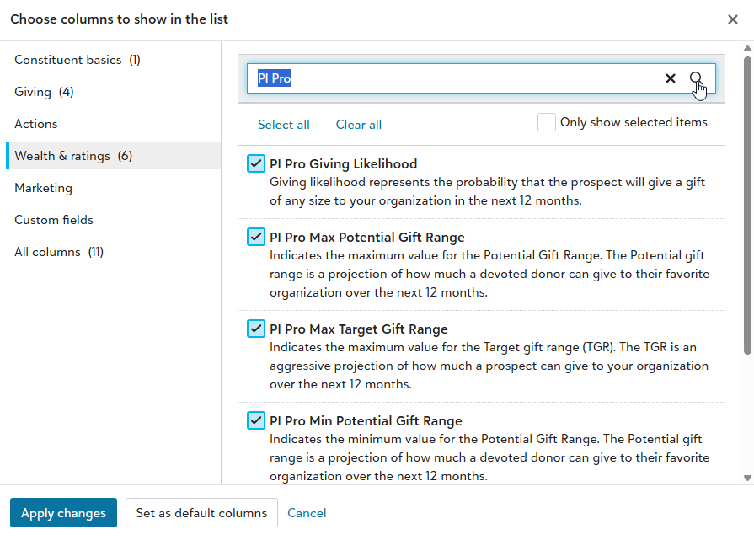Enable Only show selected items

point(546,121)
